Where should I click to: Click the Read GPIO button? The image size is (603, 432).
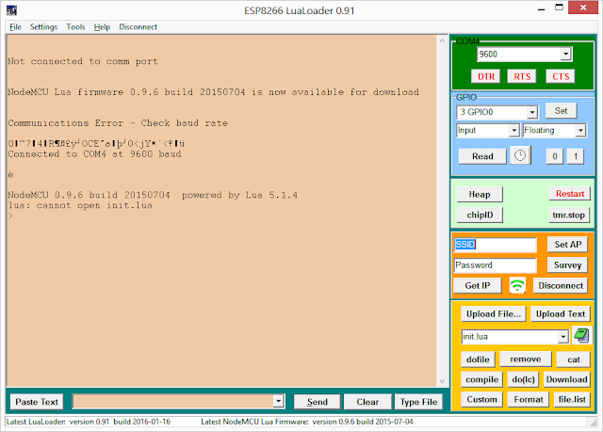482,156
